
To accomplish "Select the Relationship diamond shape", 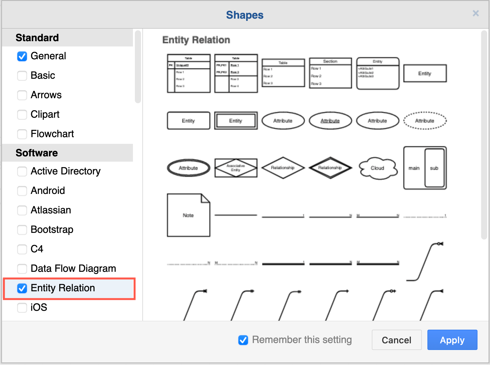I will [x=283, y=168].
